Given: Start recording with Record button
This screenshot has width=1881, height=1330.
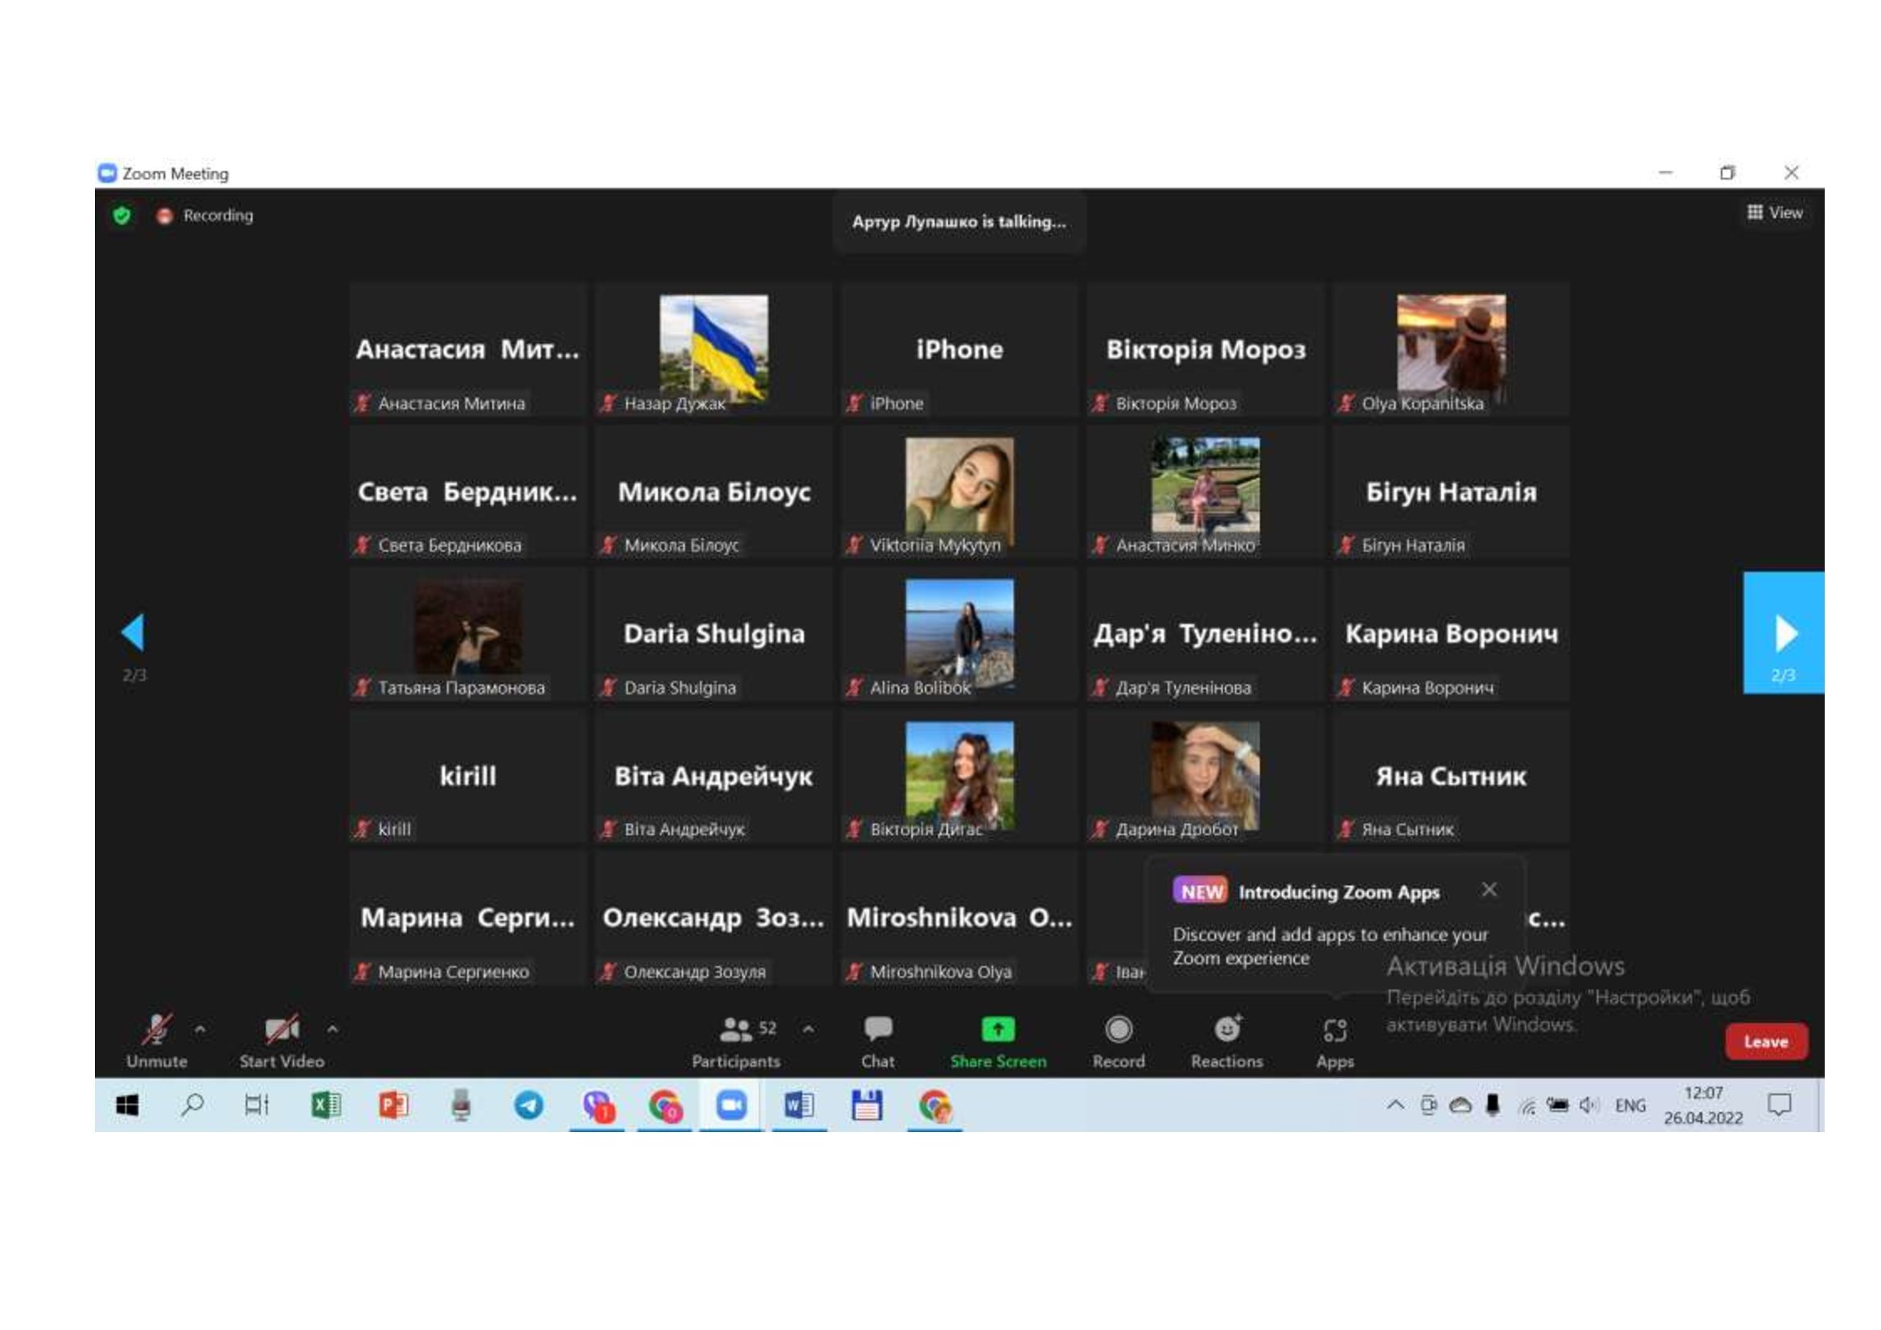Looking at the screenshot, I should tap(1119, 1030).
